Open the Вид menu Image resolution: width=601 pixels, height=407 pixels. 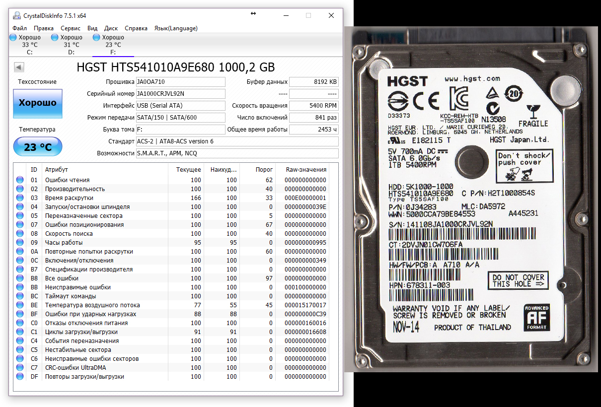[92, 28]
